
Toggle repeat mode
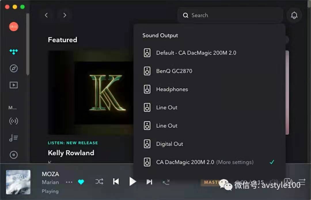(166, 182)
